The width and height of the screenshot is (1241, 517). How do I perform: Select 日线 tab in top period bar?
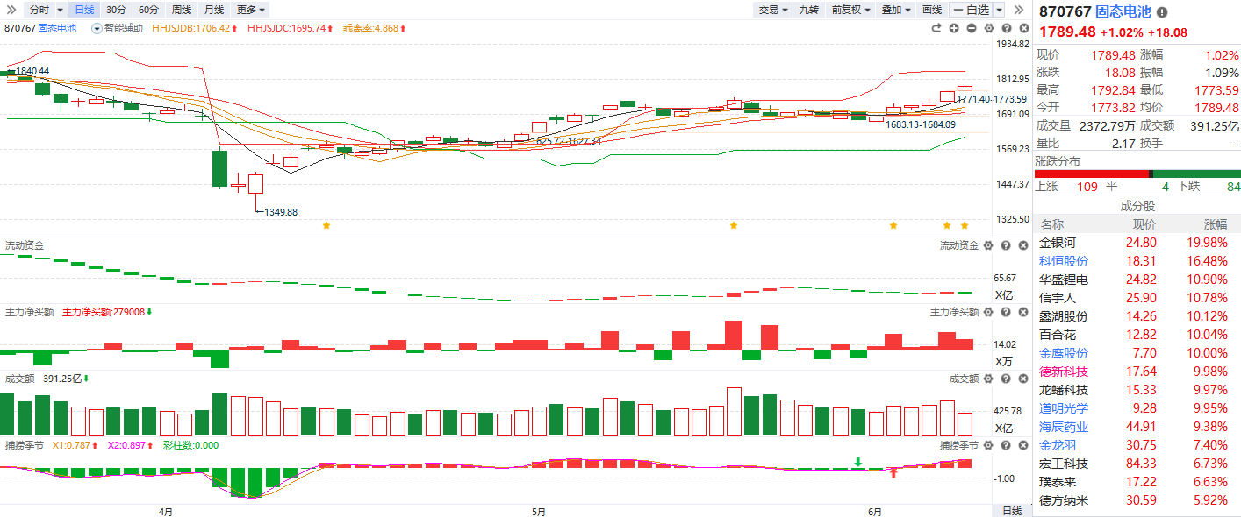(x=83, y=10)
